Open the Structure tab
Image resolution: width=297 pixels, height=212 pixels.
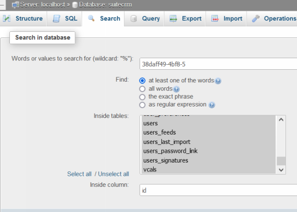click(x=23, y=19)
